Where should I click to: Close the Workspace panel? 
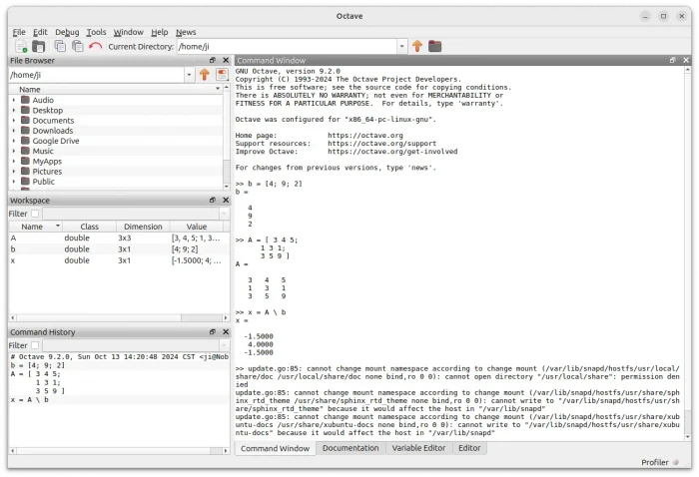(x=226, y=200)
